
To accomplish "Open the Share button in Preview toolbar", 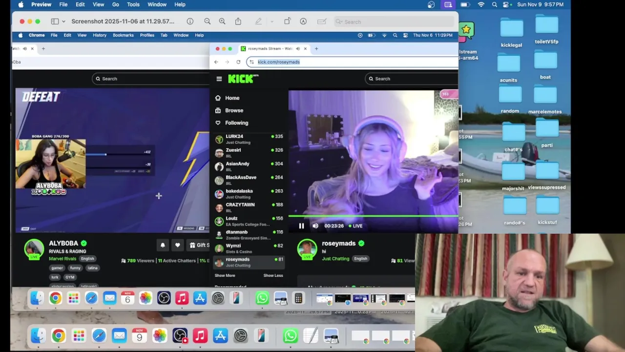I will pos(238,22).
